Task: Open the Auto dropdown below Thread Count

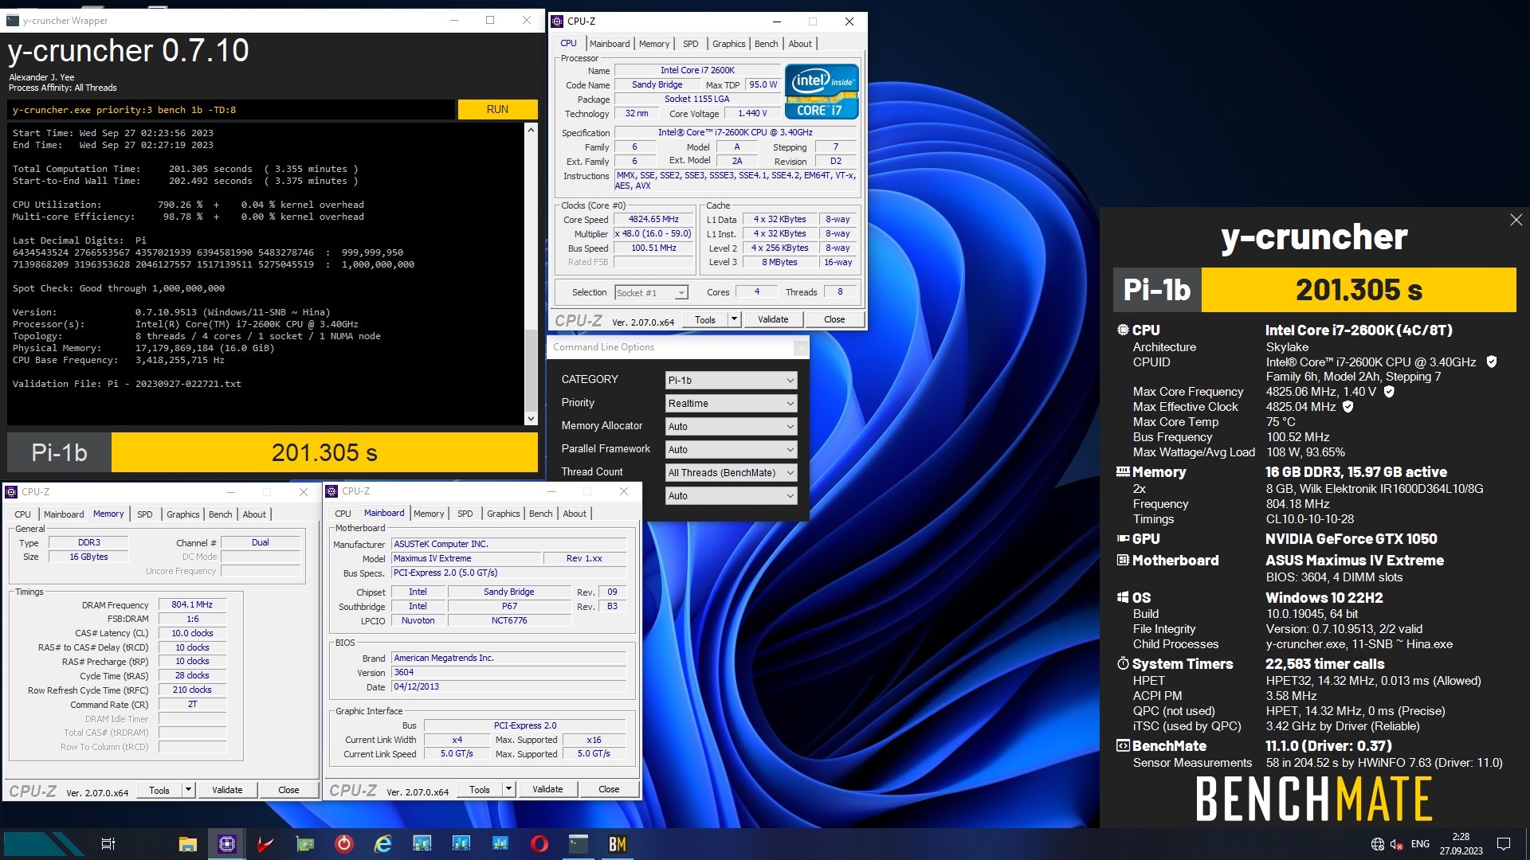Action: tap(731, 496)
